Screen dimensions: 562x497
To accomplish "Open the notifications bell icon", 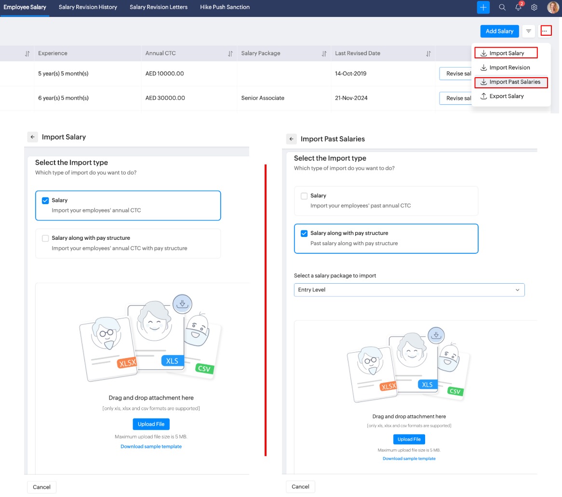I will 519,7.
